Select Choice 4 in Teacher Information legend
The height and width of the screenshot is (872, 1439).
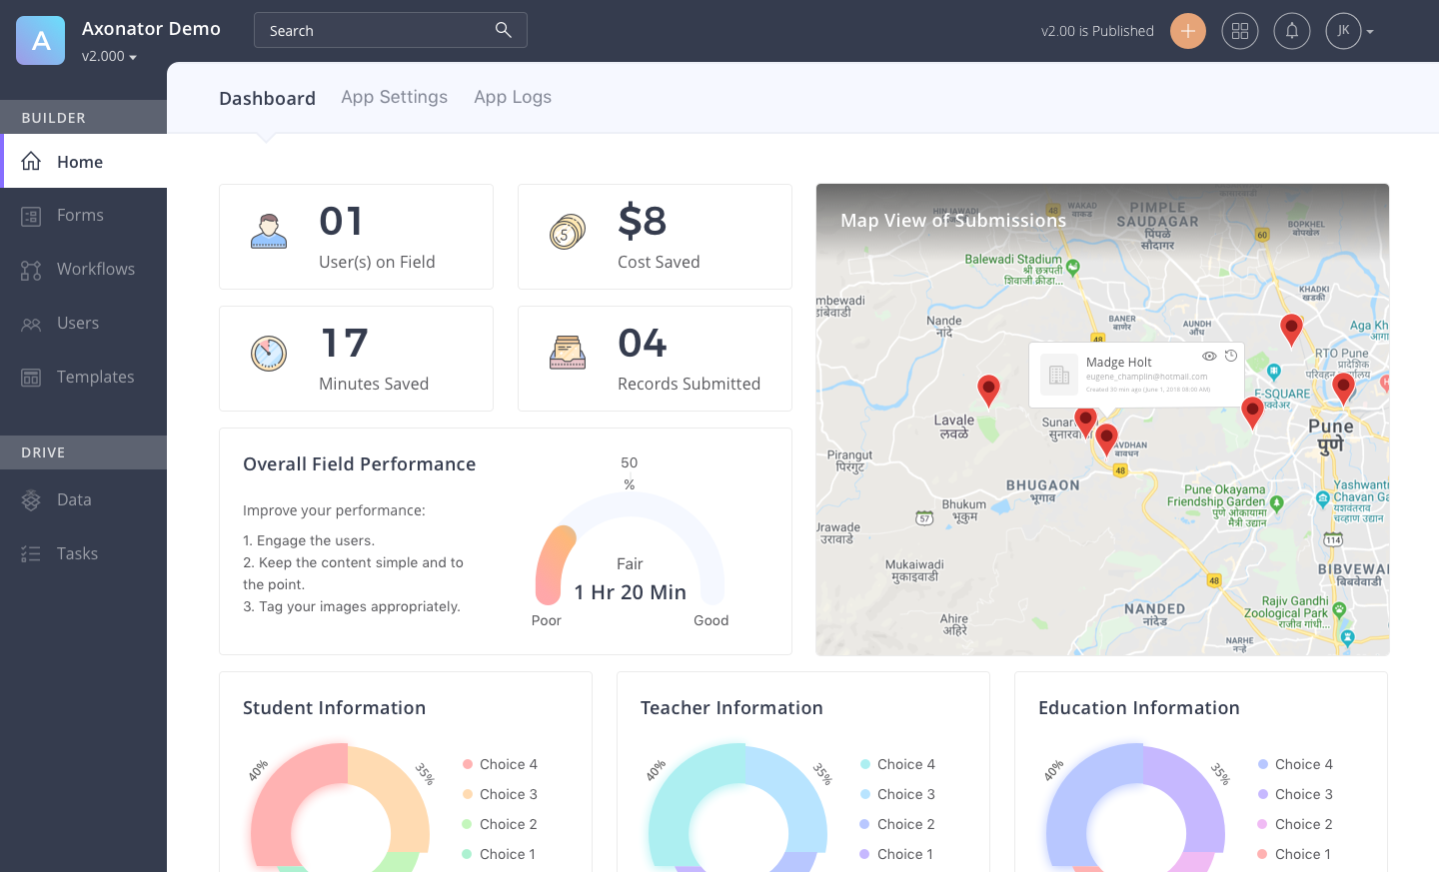click(x=897, y=764)
